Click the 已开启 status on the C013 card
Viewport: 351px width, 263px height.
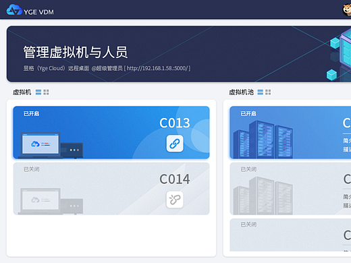(x=31, y=113)
